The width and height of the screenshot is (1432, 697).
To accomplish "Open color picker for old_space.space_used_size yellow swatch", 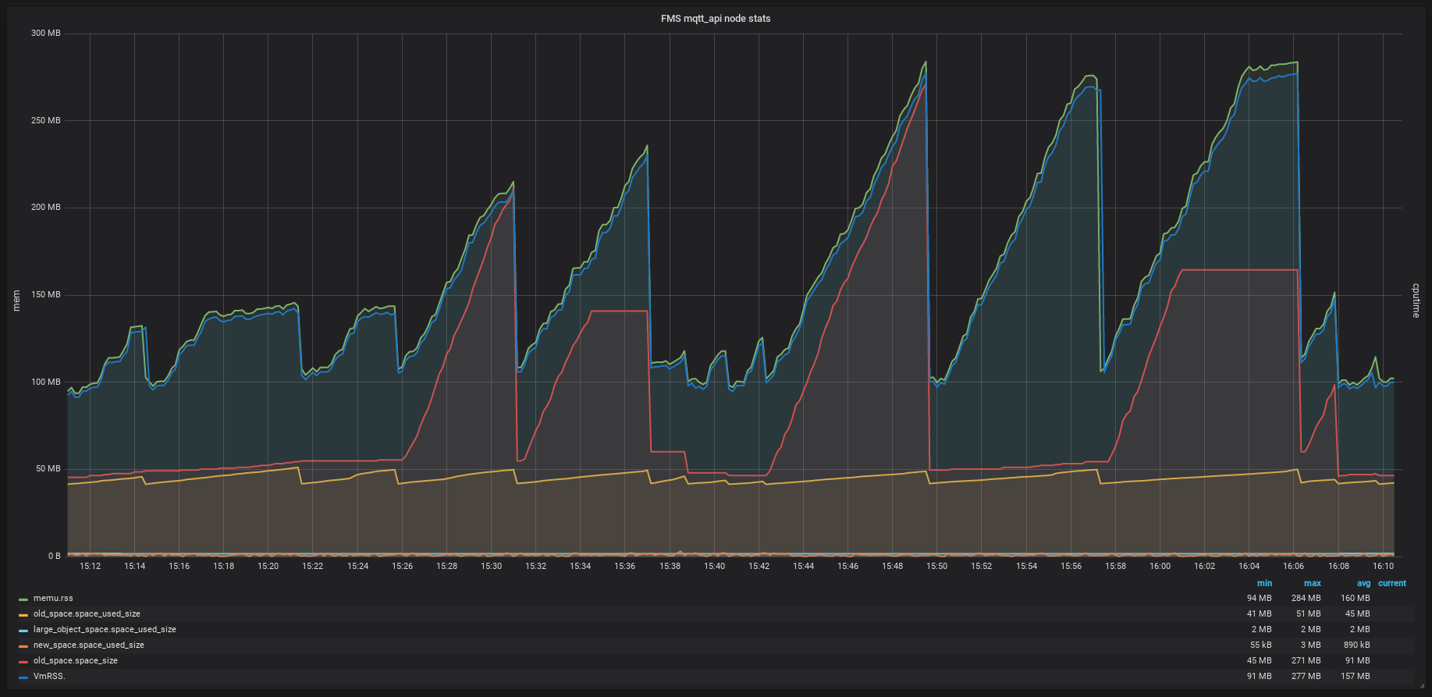I will [23, 615].
